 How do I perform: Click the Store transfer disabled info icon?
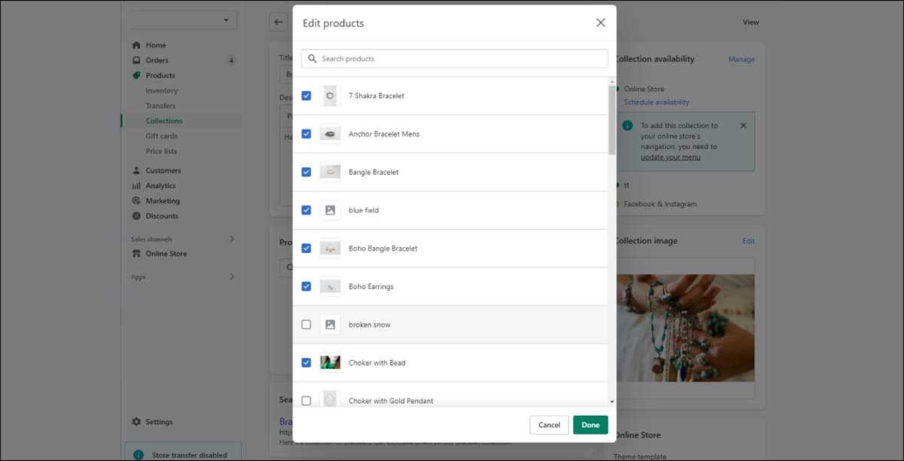pos(138,455)
